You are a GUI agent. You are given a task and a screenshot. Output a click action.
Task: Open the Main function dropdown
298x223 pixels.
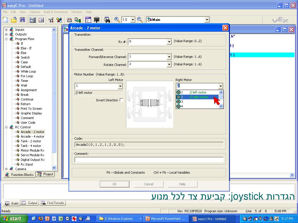point(207,20)
